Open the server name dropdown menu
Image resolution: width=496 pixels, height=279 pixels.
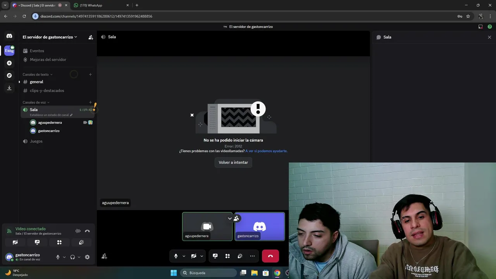[x=50, y=37]
